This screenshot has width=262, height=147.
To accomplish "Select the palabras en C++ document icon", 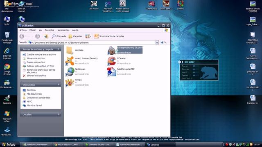I will [x=253, y=69].
